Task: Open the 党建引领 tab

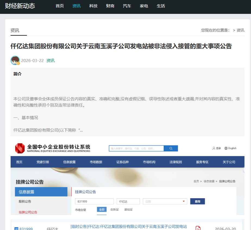Action: tap(43, 162)
